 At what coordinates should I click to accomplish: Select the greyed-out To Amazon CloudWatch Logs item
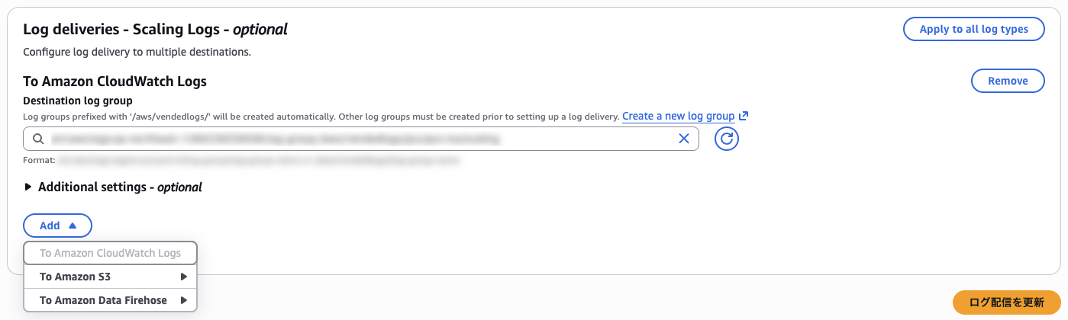pos(111,253)
